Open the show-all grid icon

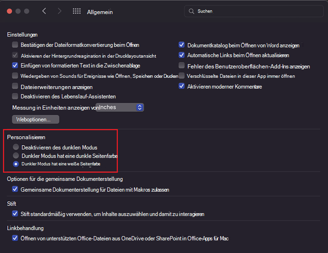(x=76, y=11)
